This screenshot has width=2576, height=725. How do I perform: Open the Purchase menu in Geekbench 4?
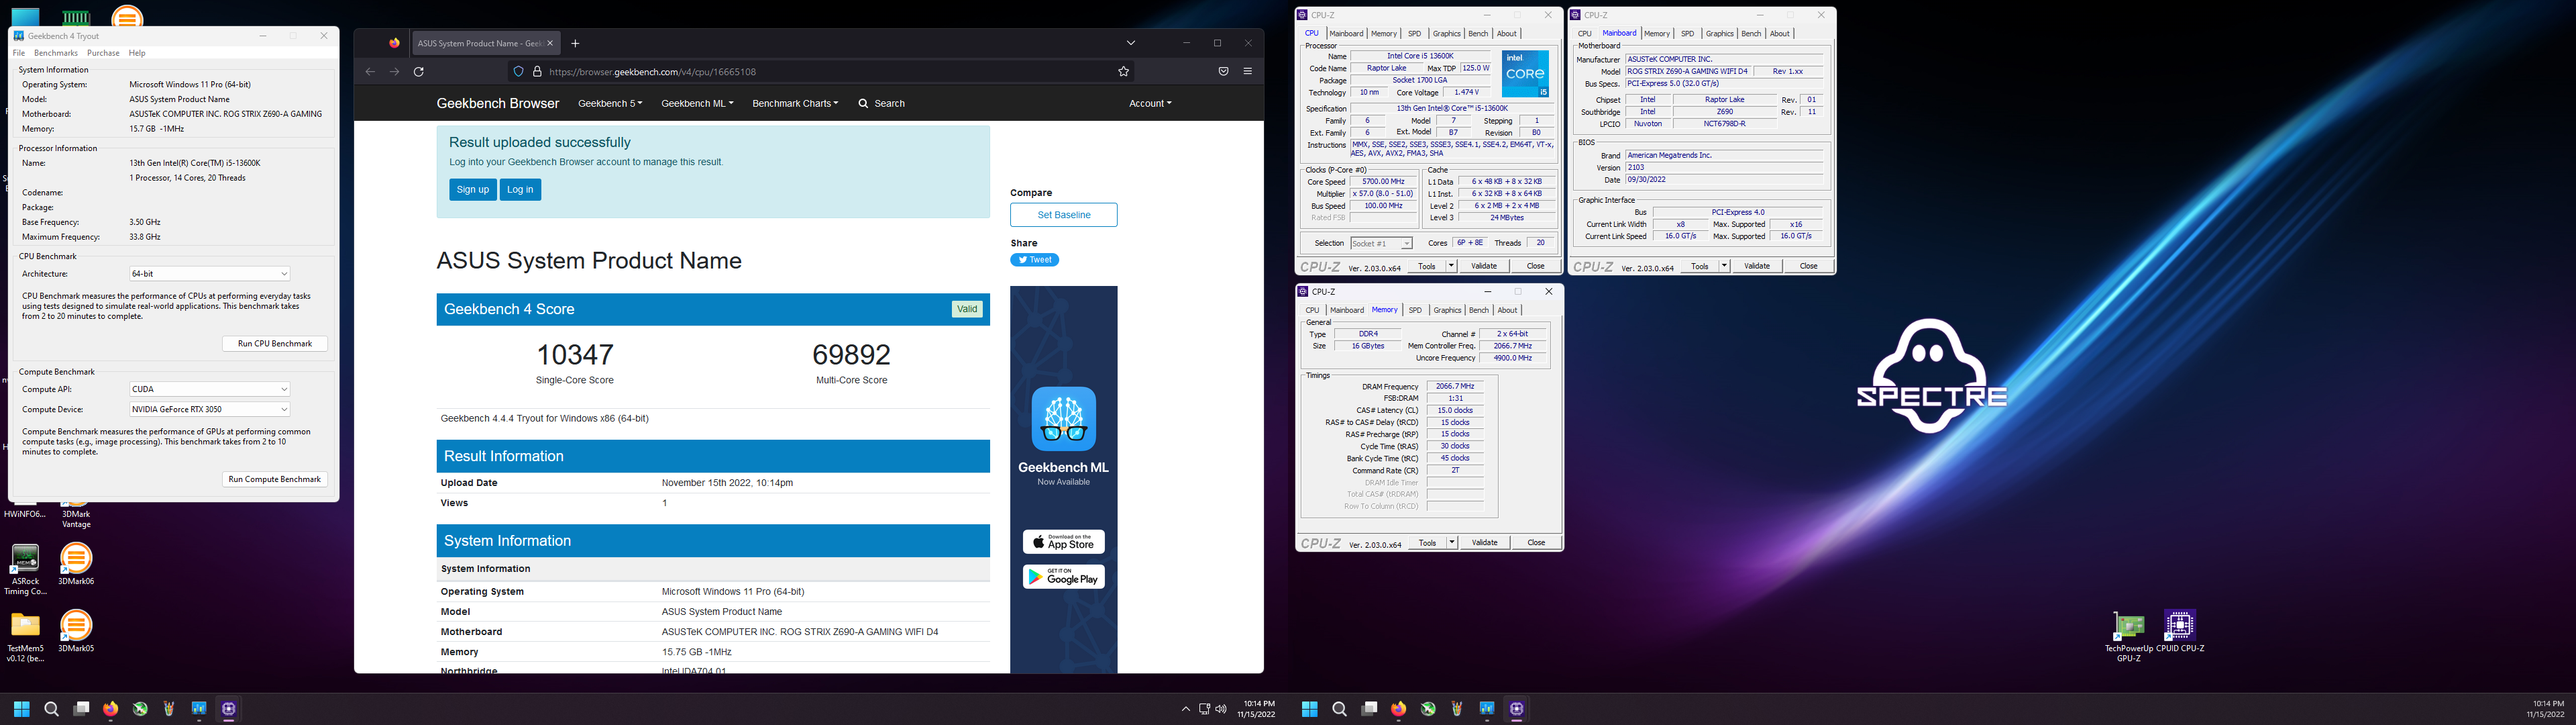point(103,53)
